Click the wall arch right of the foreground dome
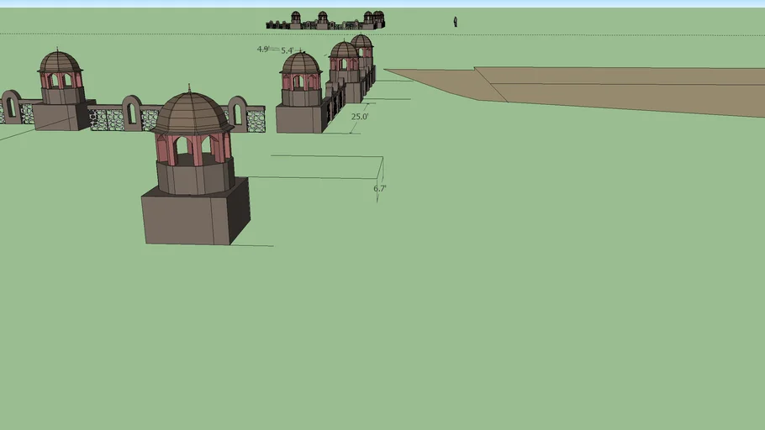 tap(238, 112)
